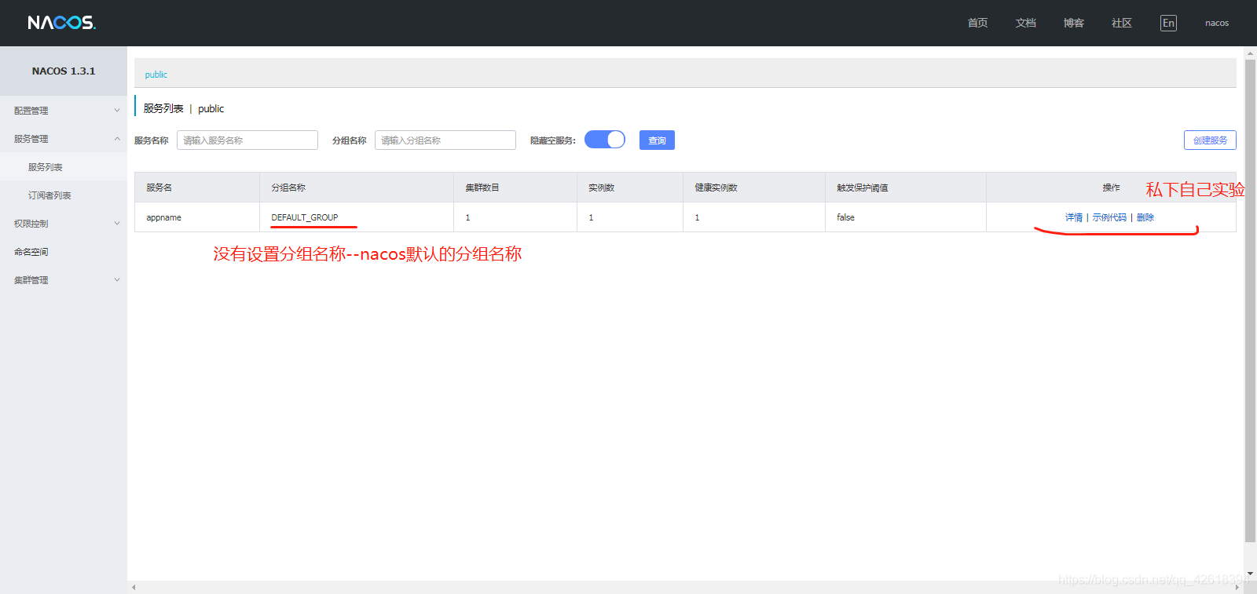Click the DEFAULT_GROUP cell
Image resolution: width=1257 pixels, height=594 pixels.
357,217
